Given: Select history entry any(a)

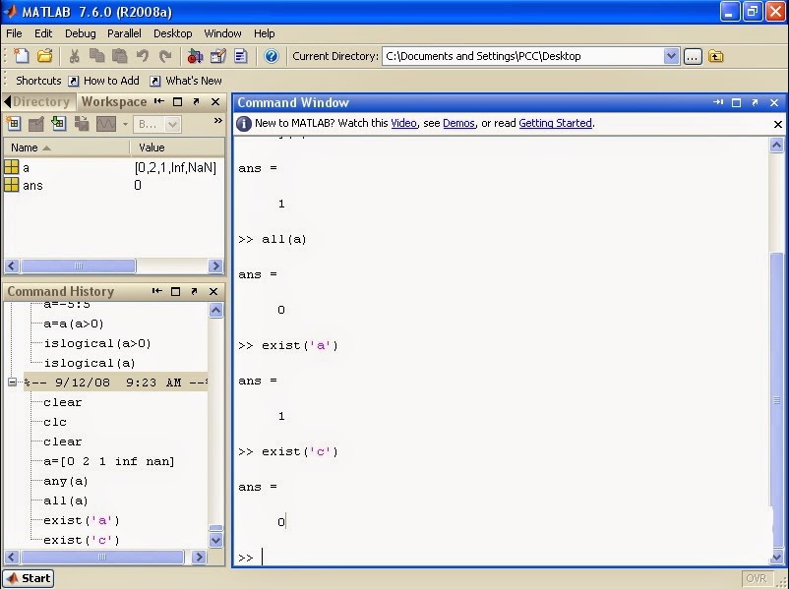Looking at the screenshot, I should (66, 482).
